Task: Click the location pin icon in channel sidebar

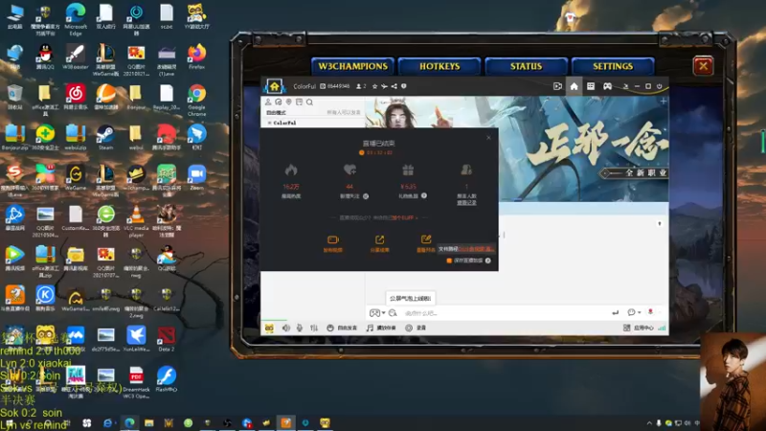Action: 289,102
